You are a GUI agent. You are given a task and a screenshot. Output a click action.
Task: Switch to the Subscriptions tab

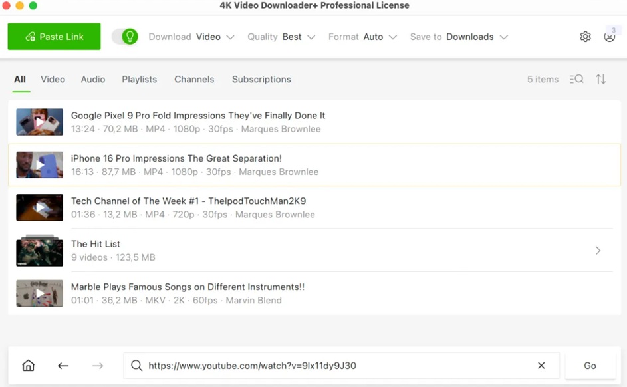click(261, 80)
